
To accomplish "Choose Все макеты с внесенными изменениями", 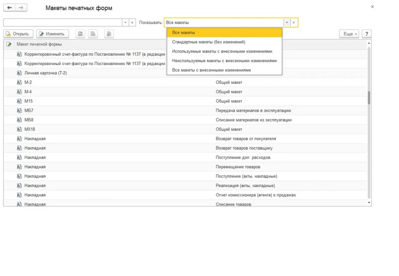I will pos(224,70).
